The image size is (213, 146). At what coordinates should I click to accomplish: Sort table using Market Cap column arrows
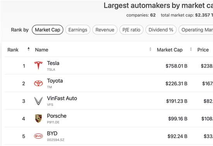click(191, 49)
